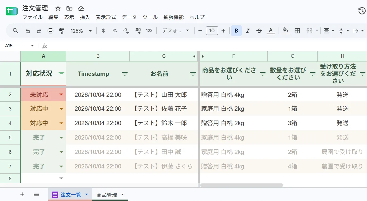Open the 挿入 menu
367x201 pixels.
click(x=85, y=17)
